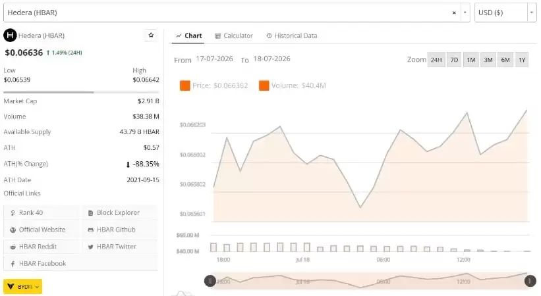541x296 pixels.
Task: Open the BYDFi exchange dropdown button
Action: (x=23, y=286)
